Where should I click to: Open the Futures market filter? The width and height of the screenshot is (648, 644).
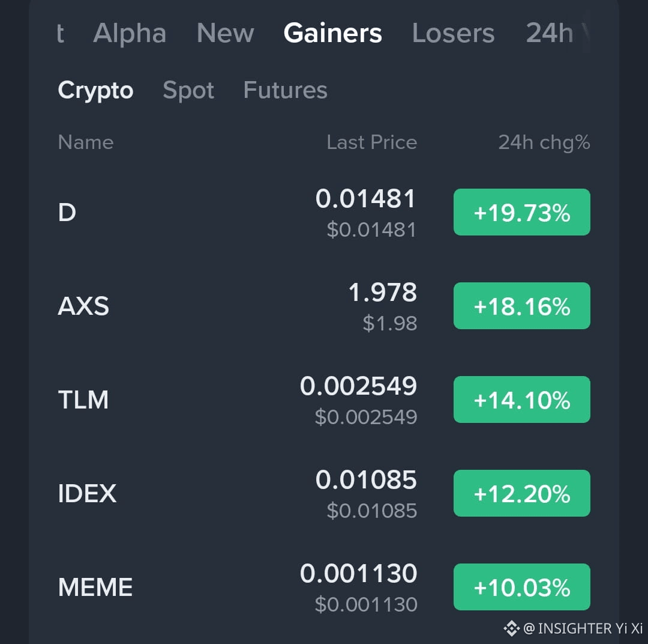(x=285, y=90)
